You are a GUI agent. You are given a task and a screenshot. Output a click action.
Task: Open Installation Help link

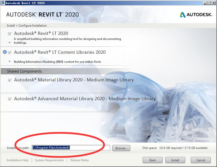[18, 160]
